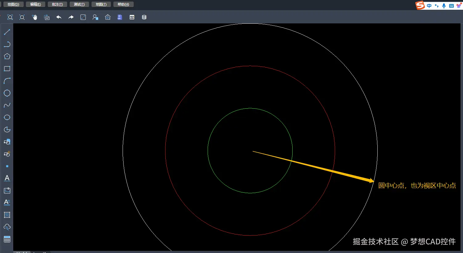Open the 批注(T) annotation menu
Screen dimensions: 463x253
57,4
